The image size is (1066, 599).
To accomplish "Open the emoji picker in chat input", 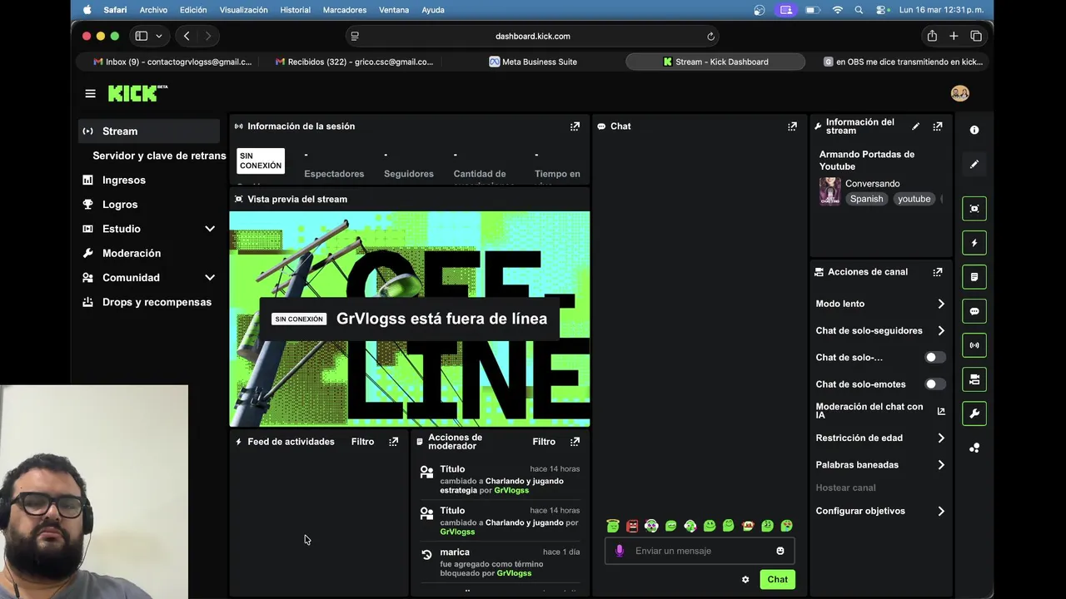I will pyautogui.click(x=780, y=551).
